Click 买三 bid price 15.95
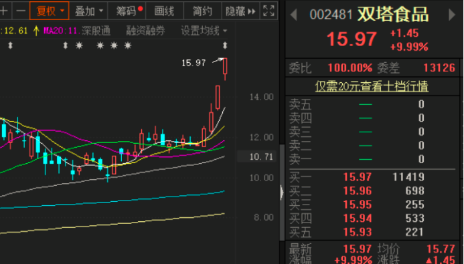 pyautogui.click(x=357, y=205)
